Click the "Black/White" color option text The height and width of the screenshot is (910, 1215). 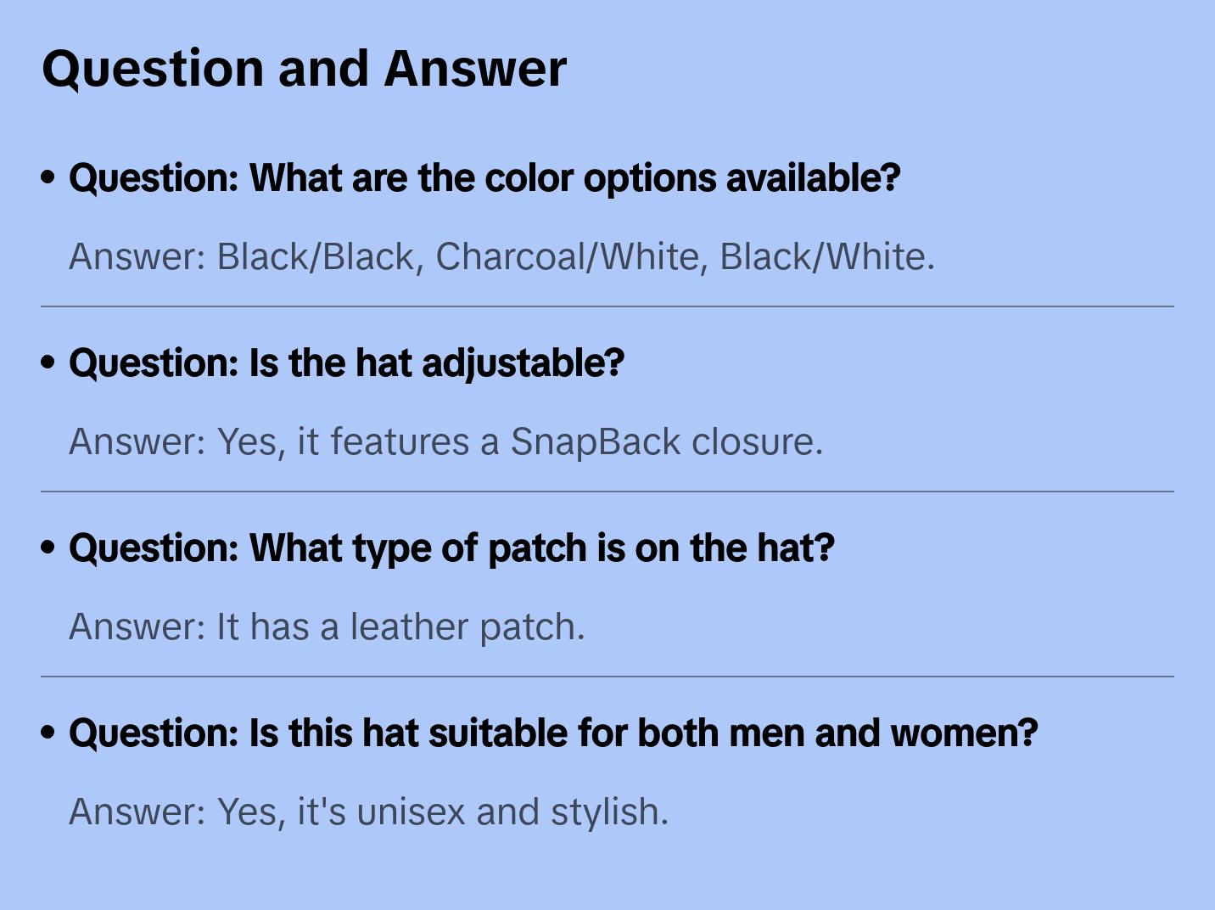pos(823,257)
